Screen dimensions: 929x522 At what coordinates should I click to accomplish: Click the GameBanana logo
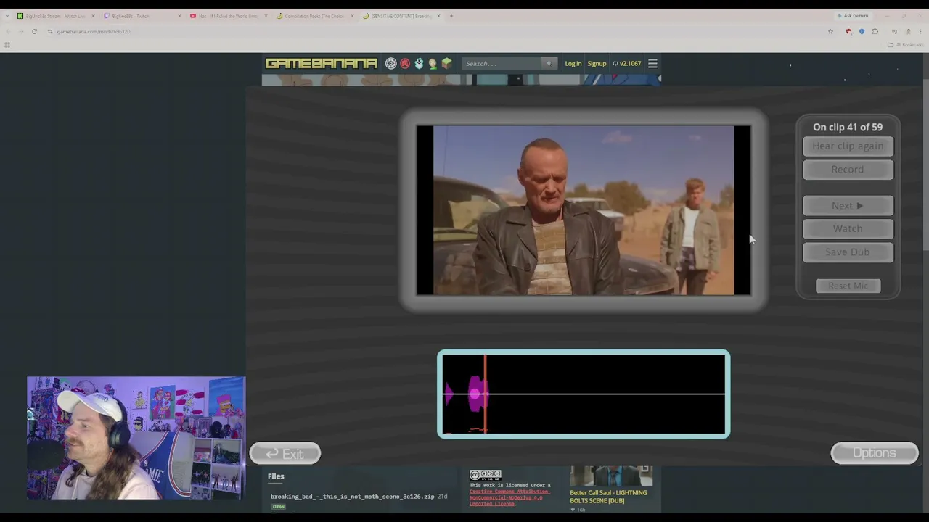[321, 64]
